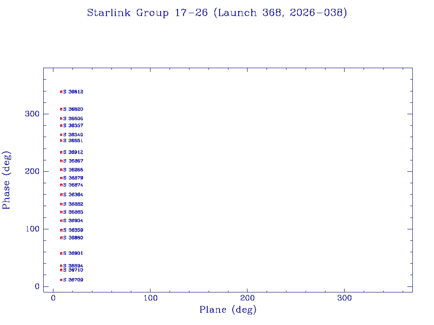Click the Phase (deg) y-axis label
The width and height of the screenshot is (434, 325).
point(6,180)
